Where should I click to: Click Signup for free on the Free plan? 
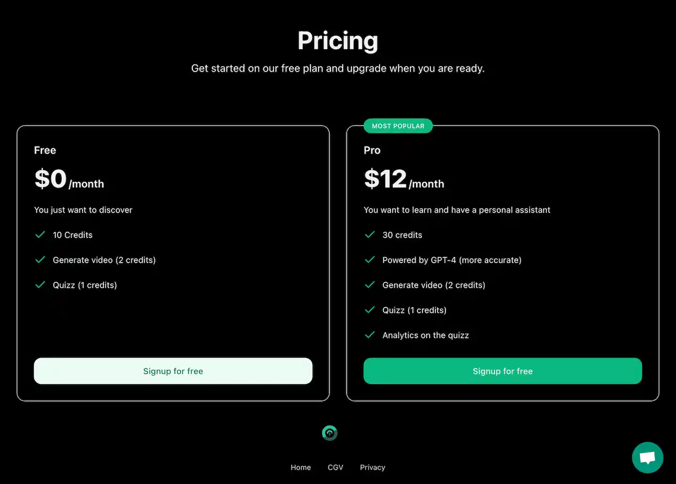173,371
